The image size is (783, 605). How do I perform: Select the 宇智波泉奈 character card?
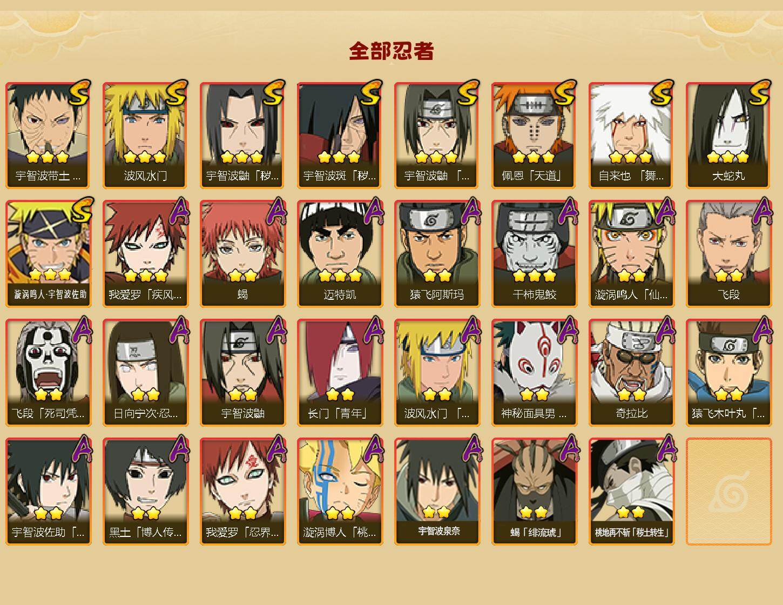click(x=437, y=492)
